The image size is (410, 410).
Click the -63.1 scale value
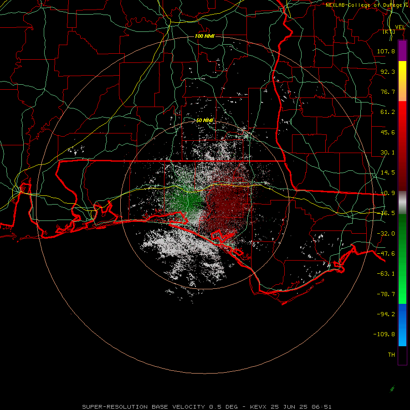(386, 274)
